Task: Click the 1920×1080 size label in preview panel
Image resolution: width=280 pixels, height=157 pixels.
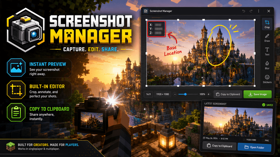Action: (251, 140)
